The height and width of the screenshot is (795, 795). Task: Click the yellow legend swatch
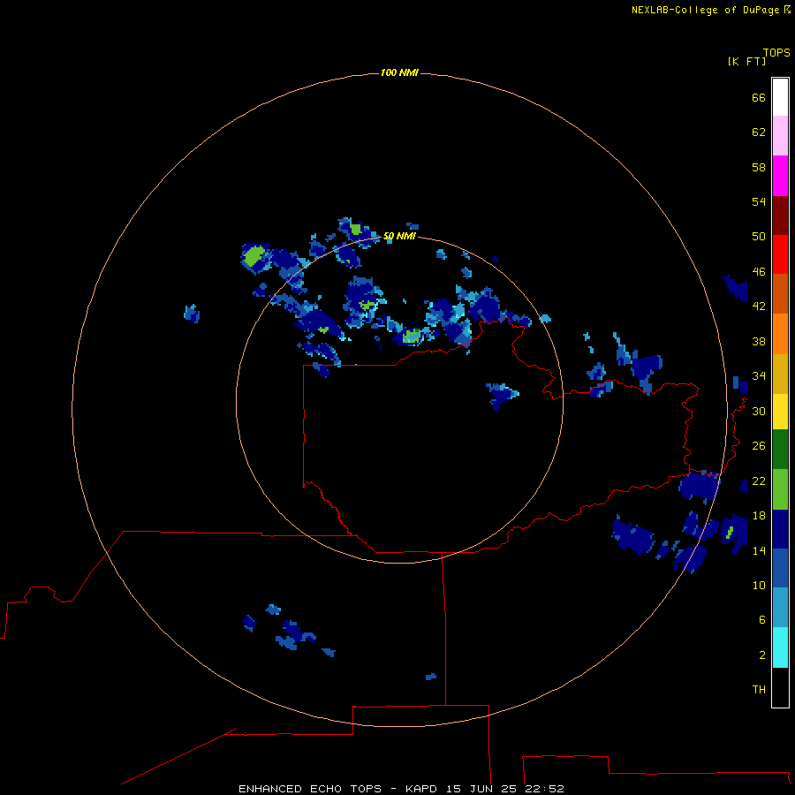pyautogui.click(x=780, y=411)
